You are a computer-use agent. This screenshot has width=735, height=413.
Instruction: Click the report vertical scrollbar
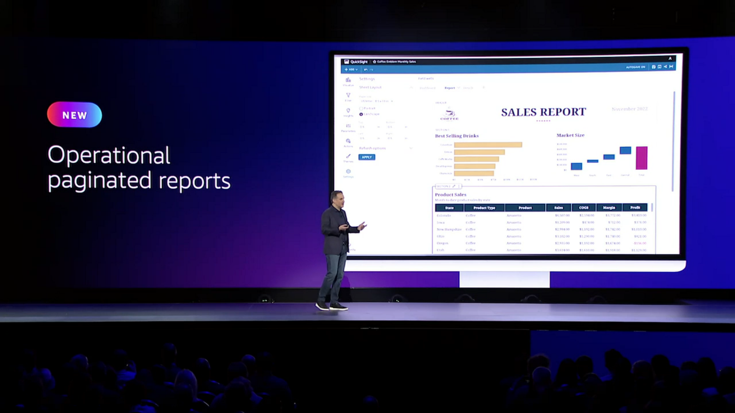pos(674,141)
